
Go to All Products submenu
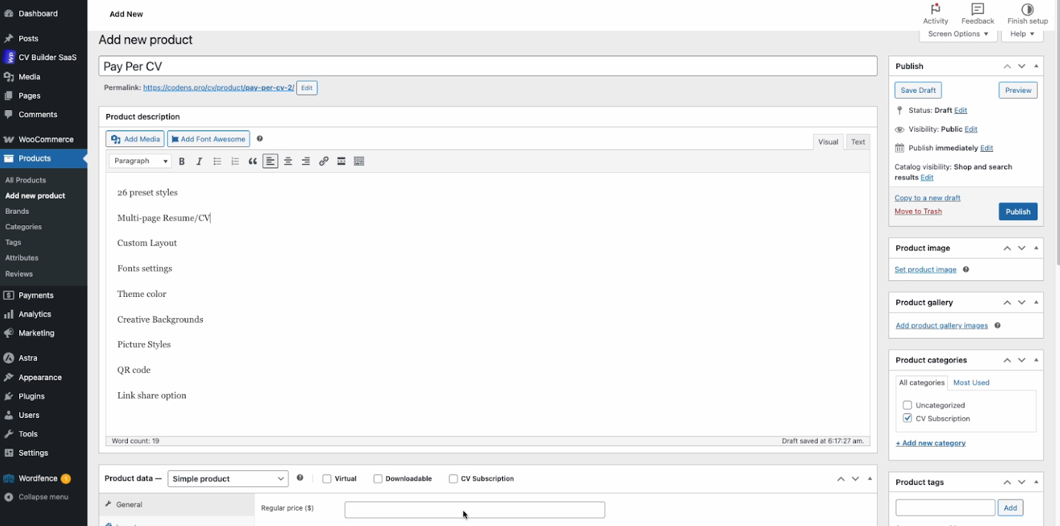(26, 180)
